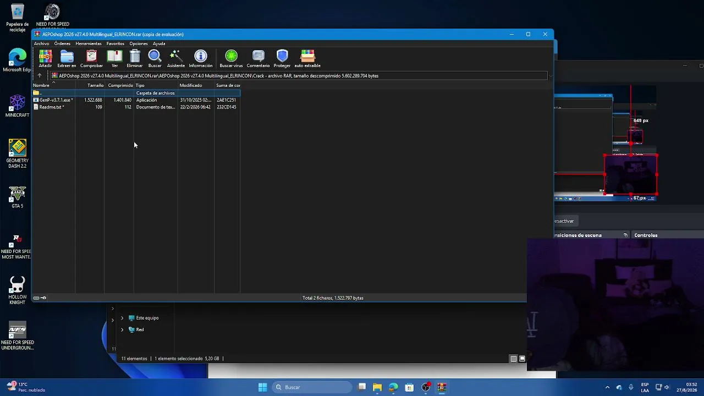
Task: Open Microsoft Edge from the taskbar
Action: click(x=393, y=387)
